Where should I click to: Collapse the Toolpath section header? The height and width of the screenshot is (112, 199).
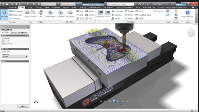(15, 49)
